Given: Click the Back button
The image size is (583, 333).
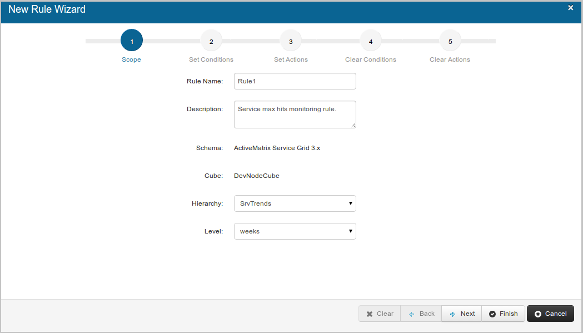Looking at the screenshot, I should coord(421,314).
